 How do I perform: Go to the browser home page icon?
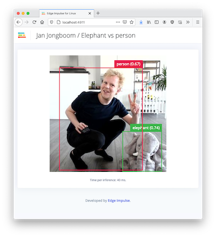42,22
